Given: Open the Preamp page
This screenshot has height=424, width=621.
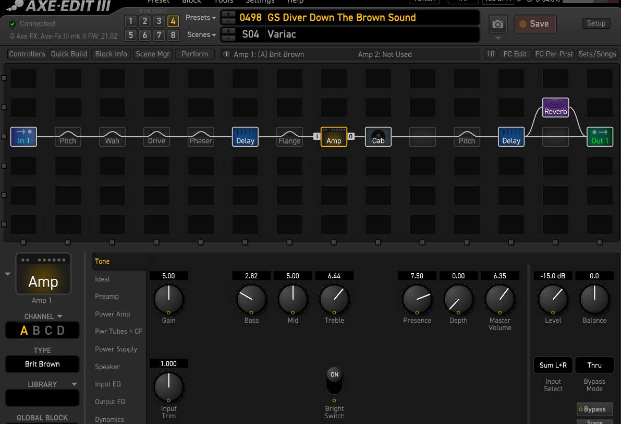Looking at the screenshot, I should 107,296.
